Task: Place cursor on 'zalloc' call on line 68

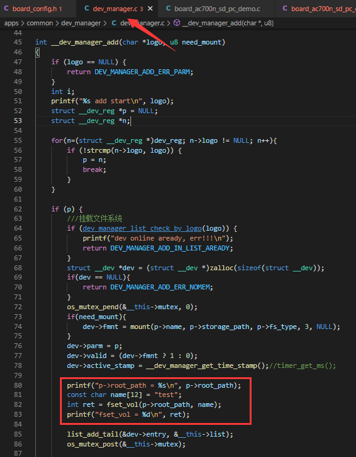Action: point(221,268)
